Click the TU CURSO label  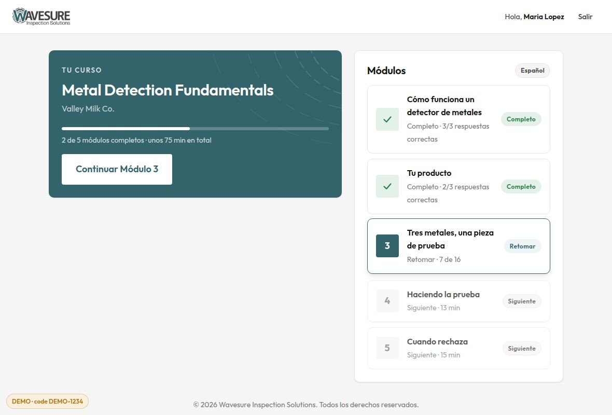coord(81,70)
